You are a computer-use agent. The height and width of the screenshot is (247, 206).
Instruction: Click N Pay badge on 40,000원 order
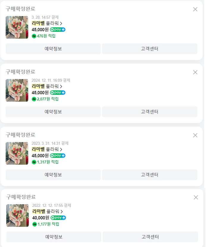(58, 218)
